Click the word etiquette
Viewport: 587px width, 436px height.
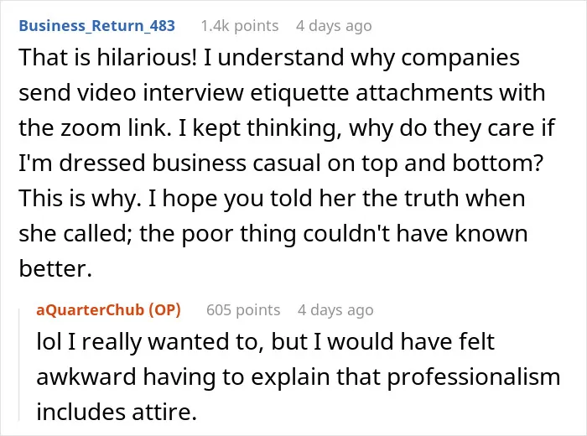tap(299, 92)
